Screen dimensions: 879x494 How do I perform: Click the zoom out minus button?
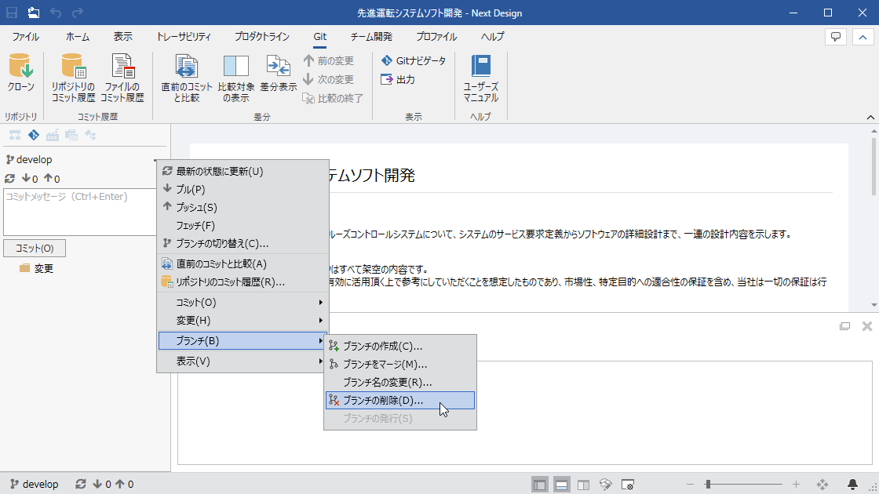pyautogui.click(x=690, y=484)
